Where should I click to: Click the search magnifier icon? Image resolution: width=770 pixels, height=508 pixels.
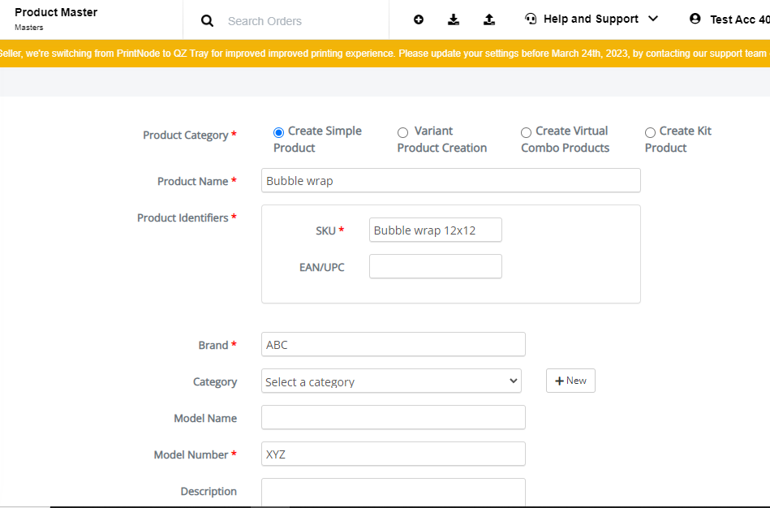pyautogui.click(x=207, y=20)
